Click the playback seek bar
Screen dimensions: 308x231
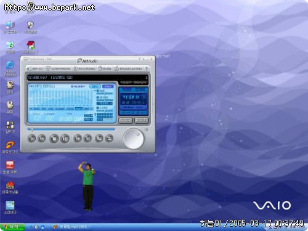[x=71, y=129]
